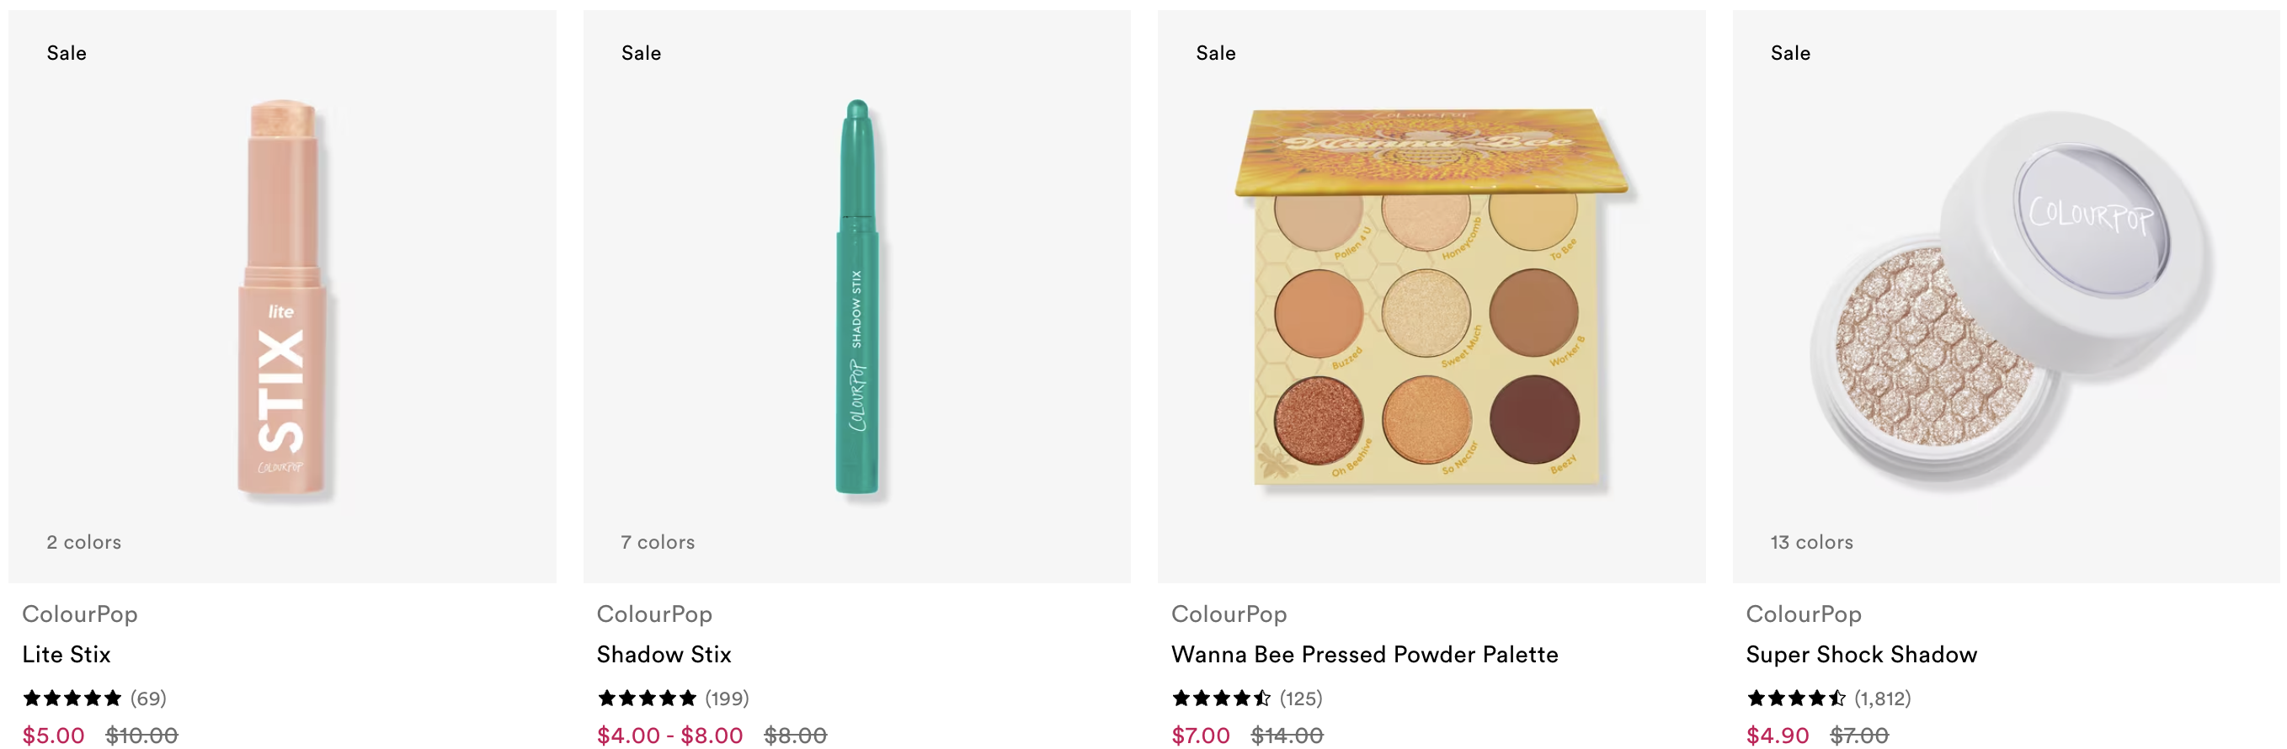Click the Super Shock Shadow title
This screenshot has width=2287, height=749.
[1862, 655]
